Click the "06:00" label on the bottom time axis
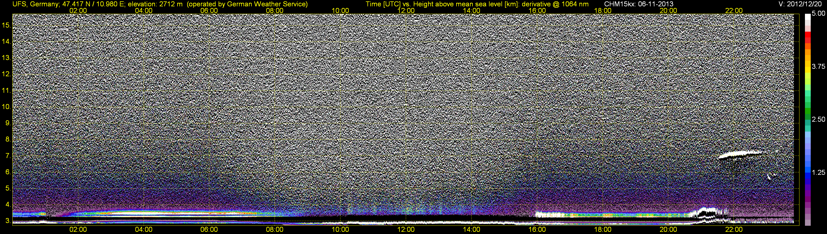The width and height of the screenshot is (827, 234). 209,230
